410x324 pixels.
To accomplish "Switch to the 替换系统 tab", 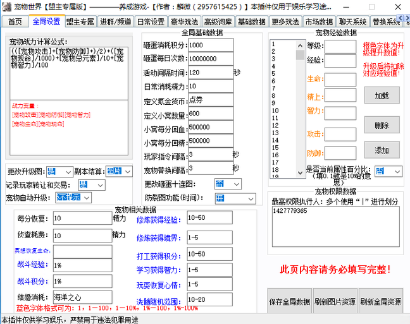I will [386, 21].
